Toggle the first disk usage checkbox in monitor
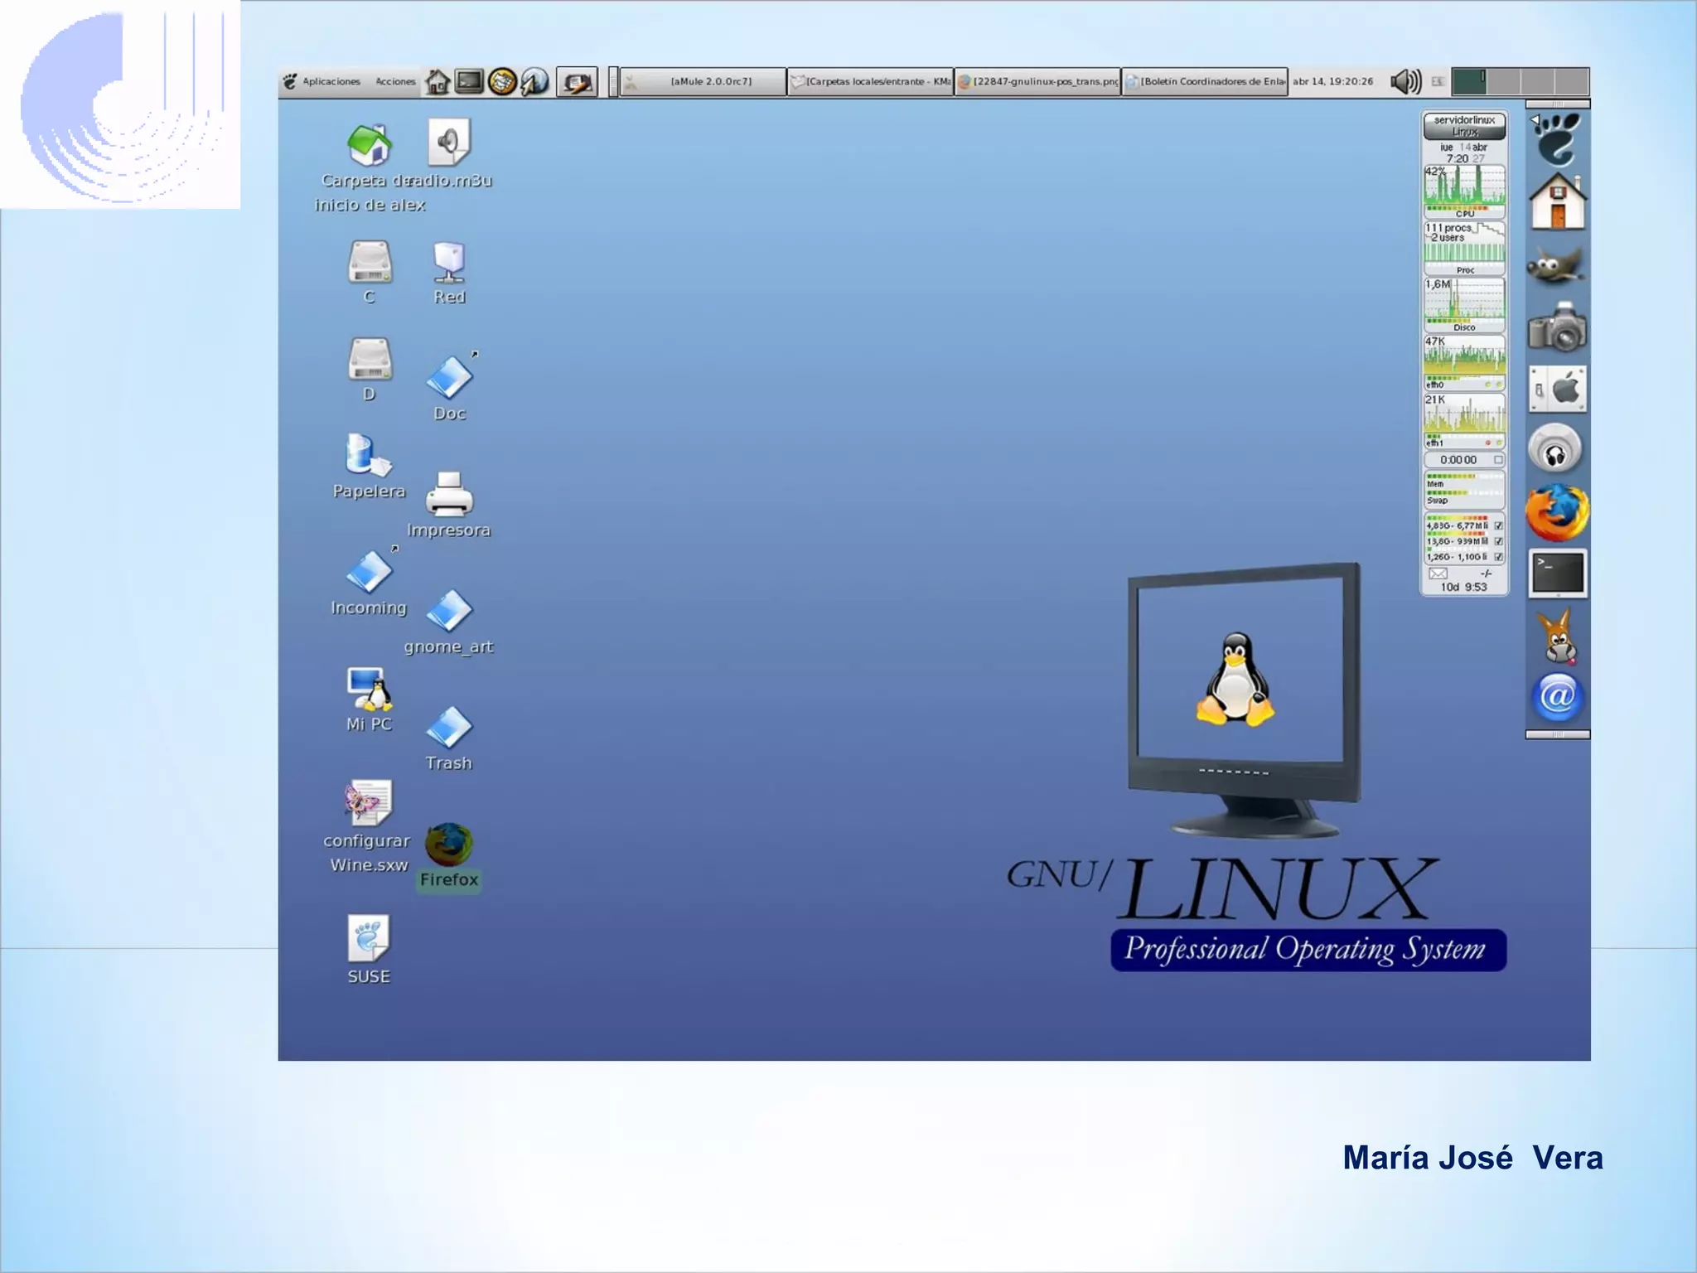The image size is (1697, 1273). pos(1498,525)
